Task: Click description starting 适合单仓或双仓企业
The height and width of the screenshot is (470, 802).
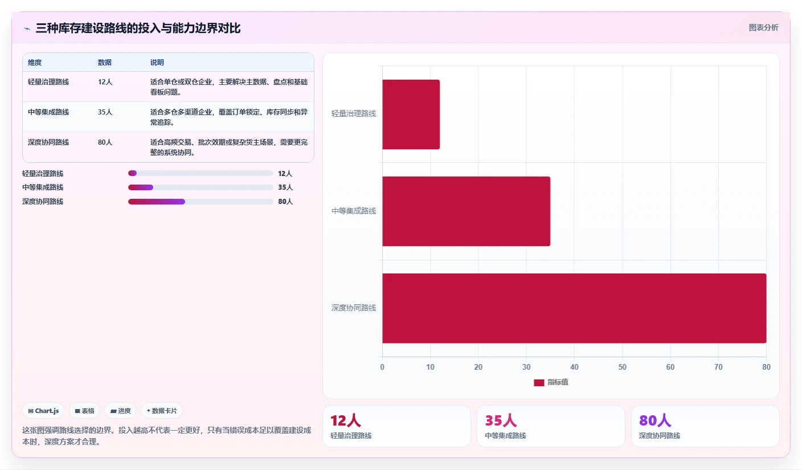Action: click(229, 87)
